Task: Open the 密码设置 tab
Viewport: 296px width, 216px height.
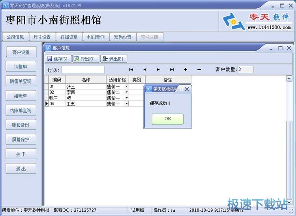Action: [123, 37]
